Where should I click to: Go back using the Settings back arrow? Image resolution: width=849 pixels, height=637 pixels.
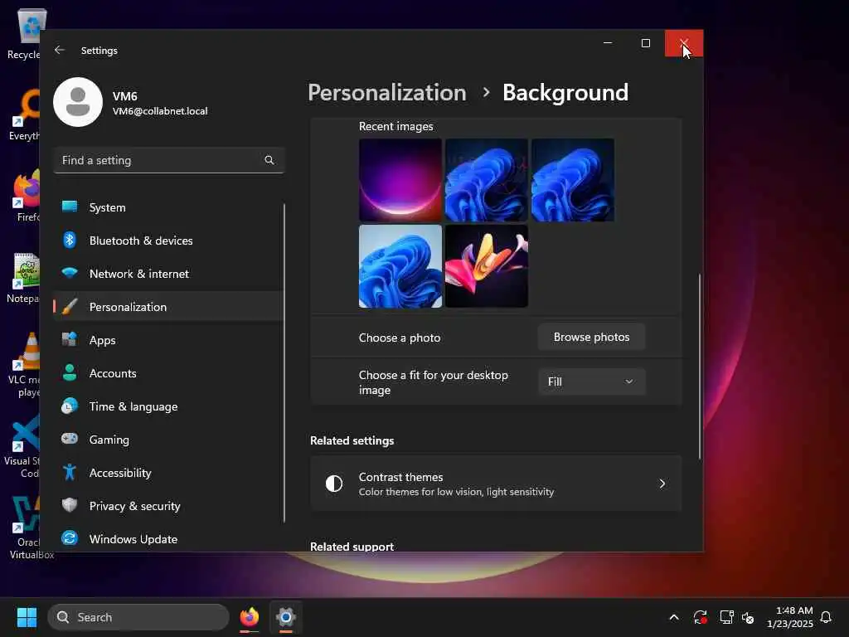pyautogui.click(x=60, y=50)
